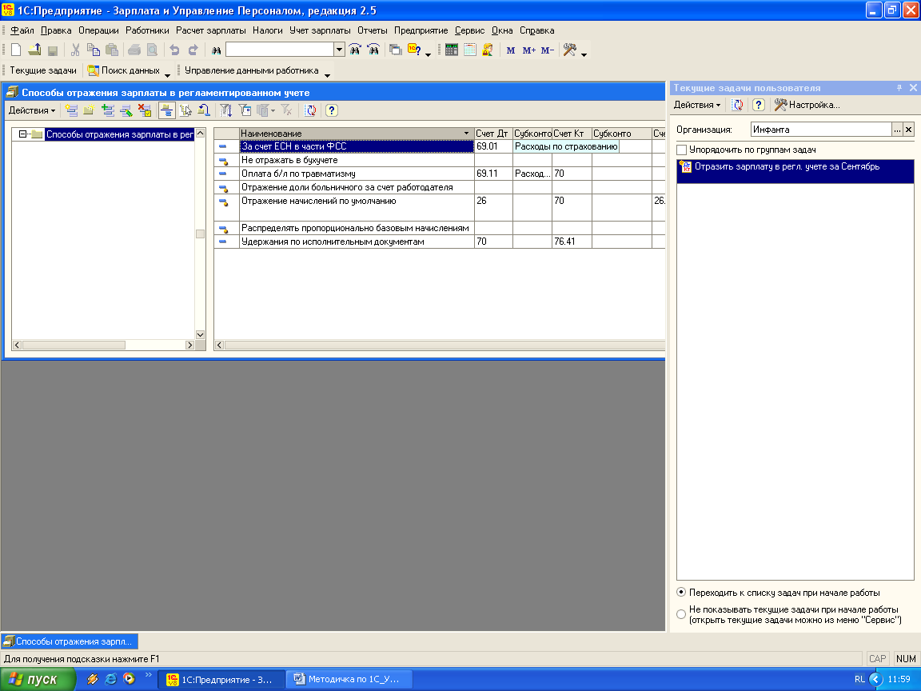Select row 'Удержания по исполнительным документам'

(x=357, y=242)
